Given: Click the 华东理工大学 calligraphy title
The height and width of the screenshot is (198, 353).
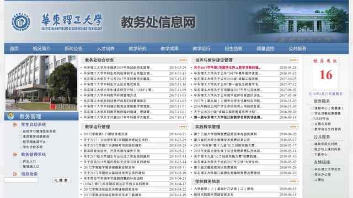Looking at the screenshot, I should (72, 20).
